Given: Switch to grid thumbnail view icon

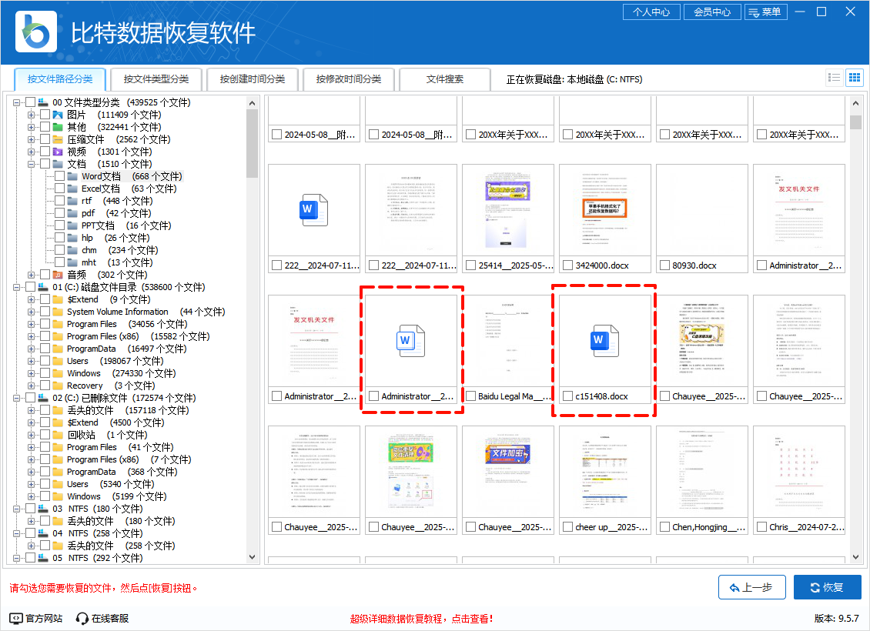Looking at the screenshot, I should [x=855, y=78].
